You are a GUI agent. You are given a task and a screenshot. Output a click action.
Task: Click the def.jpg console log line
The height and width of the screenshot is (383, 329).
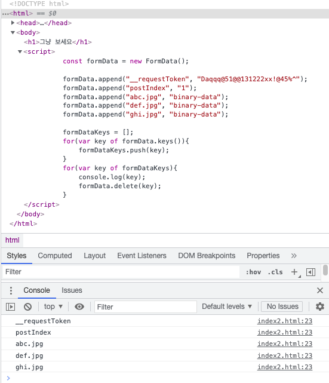point(29,356)
